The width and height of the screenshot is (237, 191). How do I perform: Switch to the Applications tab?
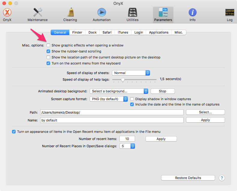click(159, 32)
